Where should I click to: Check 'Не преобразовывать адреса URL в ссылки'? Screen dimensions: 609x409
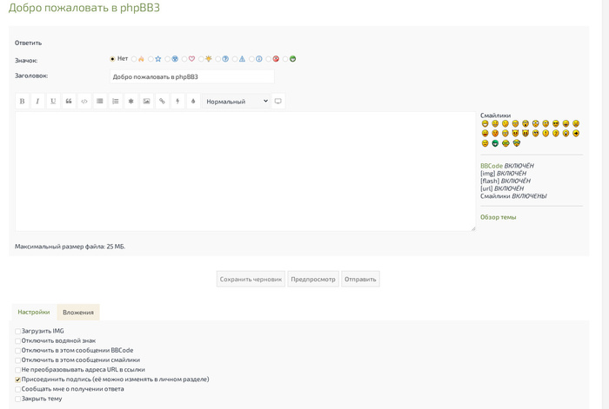[17, 370]
